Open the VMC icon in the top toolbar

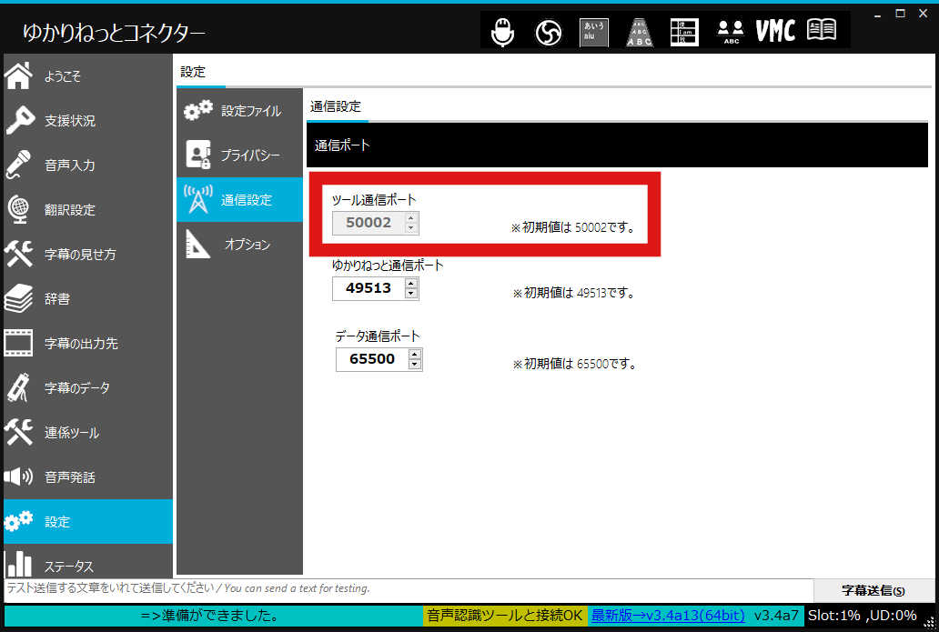tap(775, 31)
